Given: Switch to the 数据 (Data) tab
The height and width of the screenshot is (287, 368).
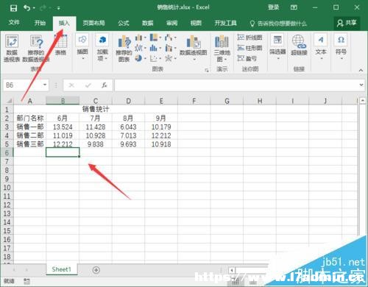Looking at the screenshot, I should 148,23.
